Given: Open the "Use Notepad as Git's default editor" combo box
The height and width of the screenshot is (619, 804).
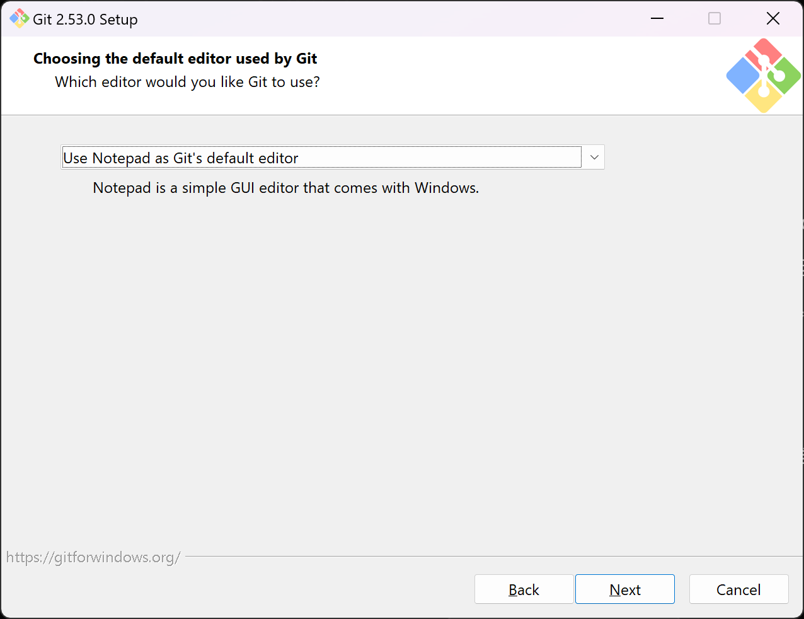Looking at the screenshot, I should pos(321,158).
